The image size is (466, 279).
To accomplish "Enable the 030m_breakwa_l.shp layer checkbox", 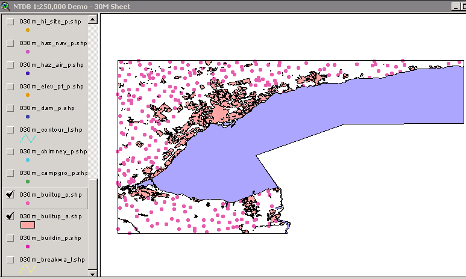I will click(x=10, y=260).
